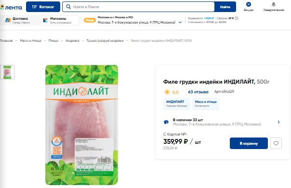
Task: Open the Каталог menu
Action: click(43, 7)
